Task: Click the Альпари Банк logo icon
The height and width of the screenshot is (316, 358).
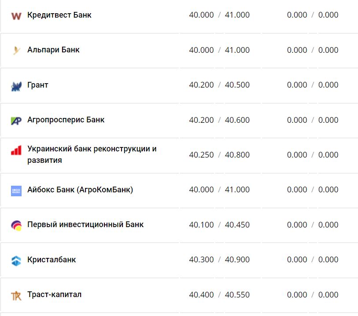Action: 16,50
